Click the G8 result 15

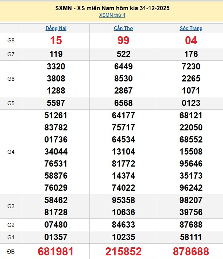pos(56,41)
